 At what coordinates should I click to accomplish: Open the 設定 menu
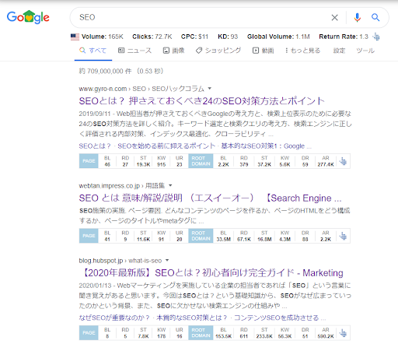(339, 51)
